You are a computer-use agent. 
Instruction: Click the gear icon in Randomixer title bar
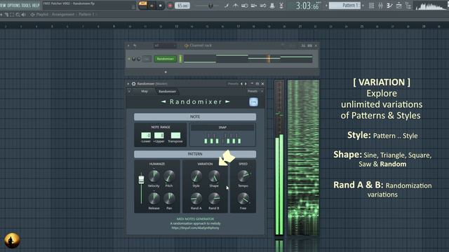(x=133, y=84)
